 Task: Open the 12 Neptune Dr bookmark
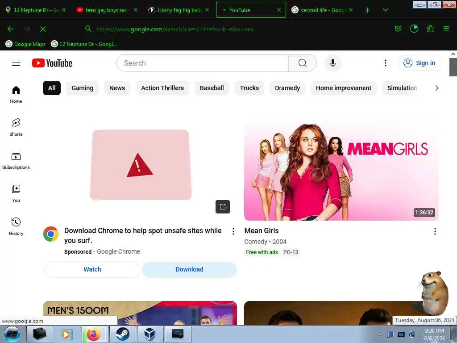[84, 44]
